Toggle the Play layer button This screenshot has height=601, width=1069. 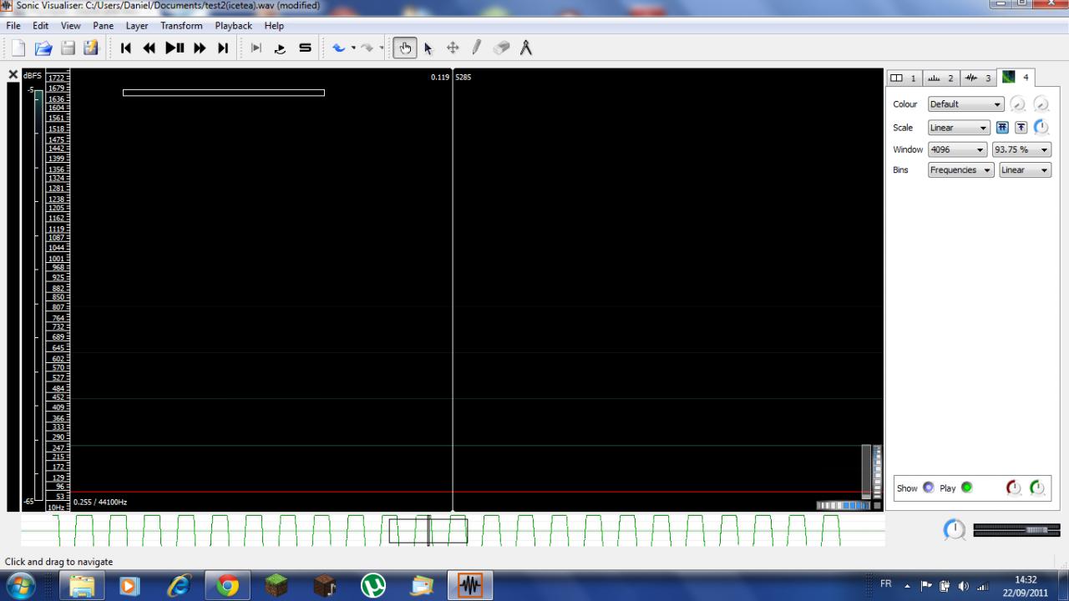[x=967, y=487]
